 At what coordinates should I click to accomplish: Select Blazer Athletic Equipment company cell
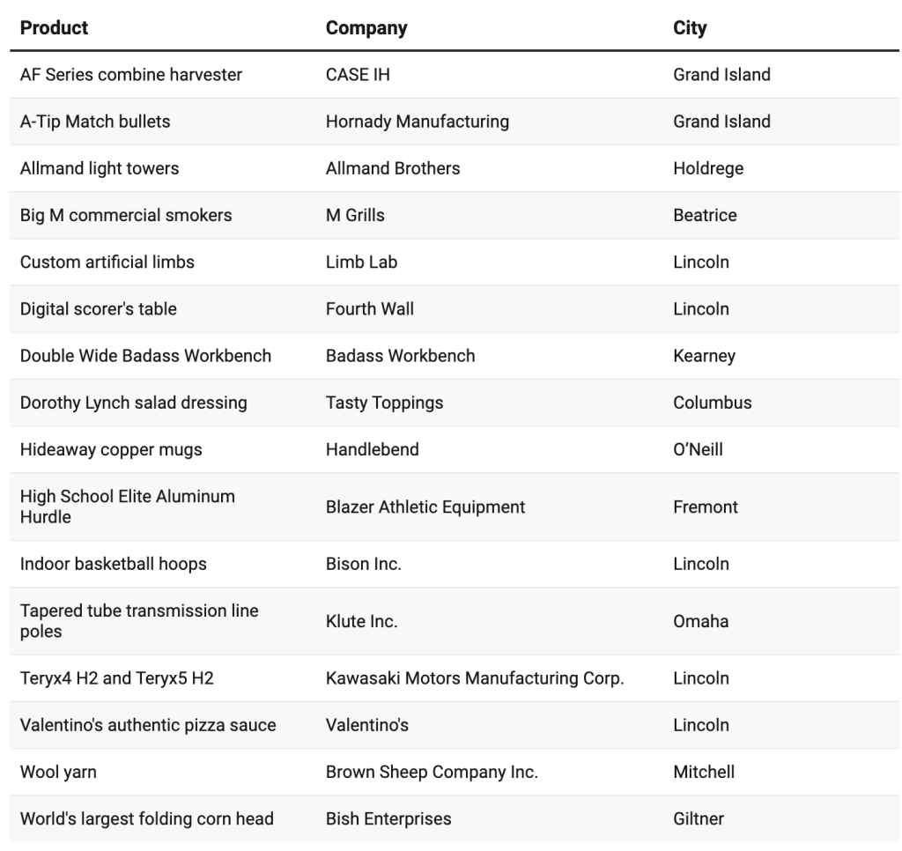point(425,507)
